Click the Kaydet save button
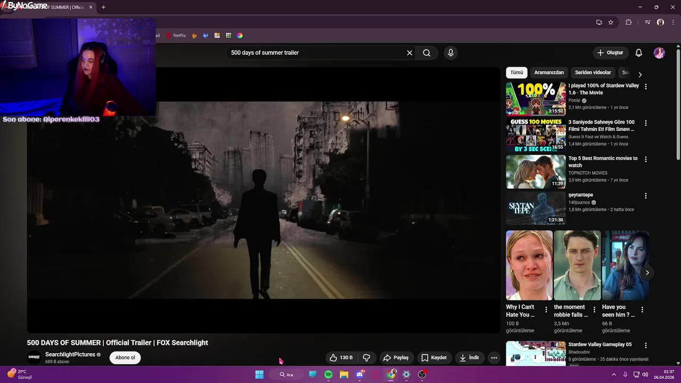 point(434,357)
